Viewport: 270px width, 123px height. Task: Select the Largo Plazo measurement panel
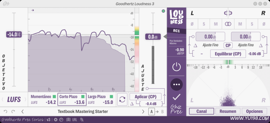click(100, 100)
